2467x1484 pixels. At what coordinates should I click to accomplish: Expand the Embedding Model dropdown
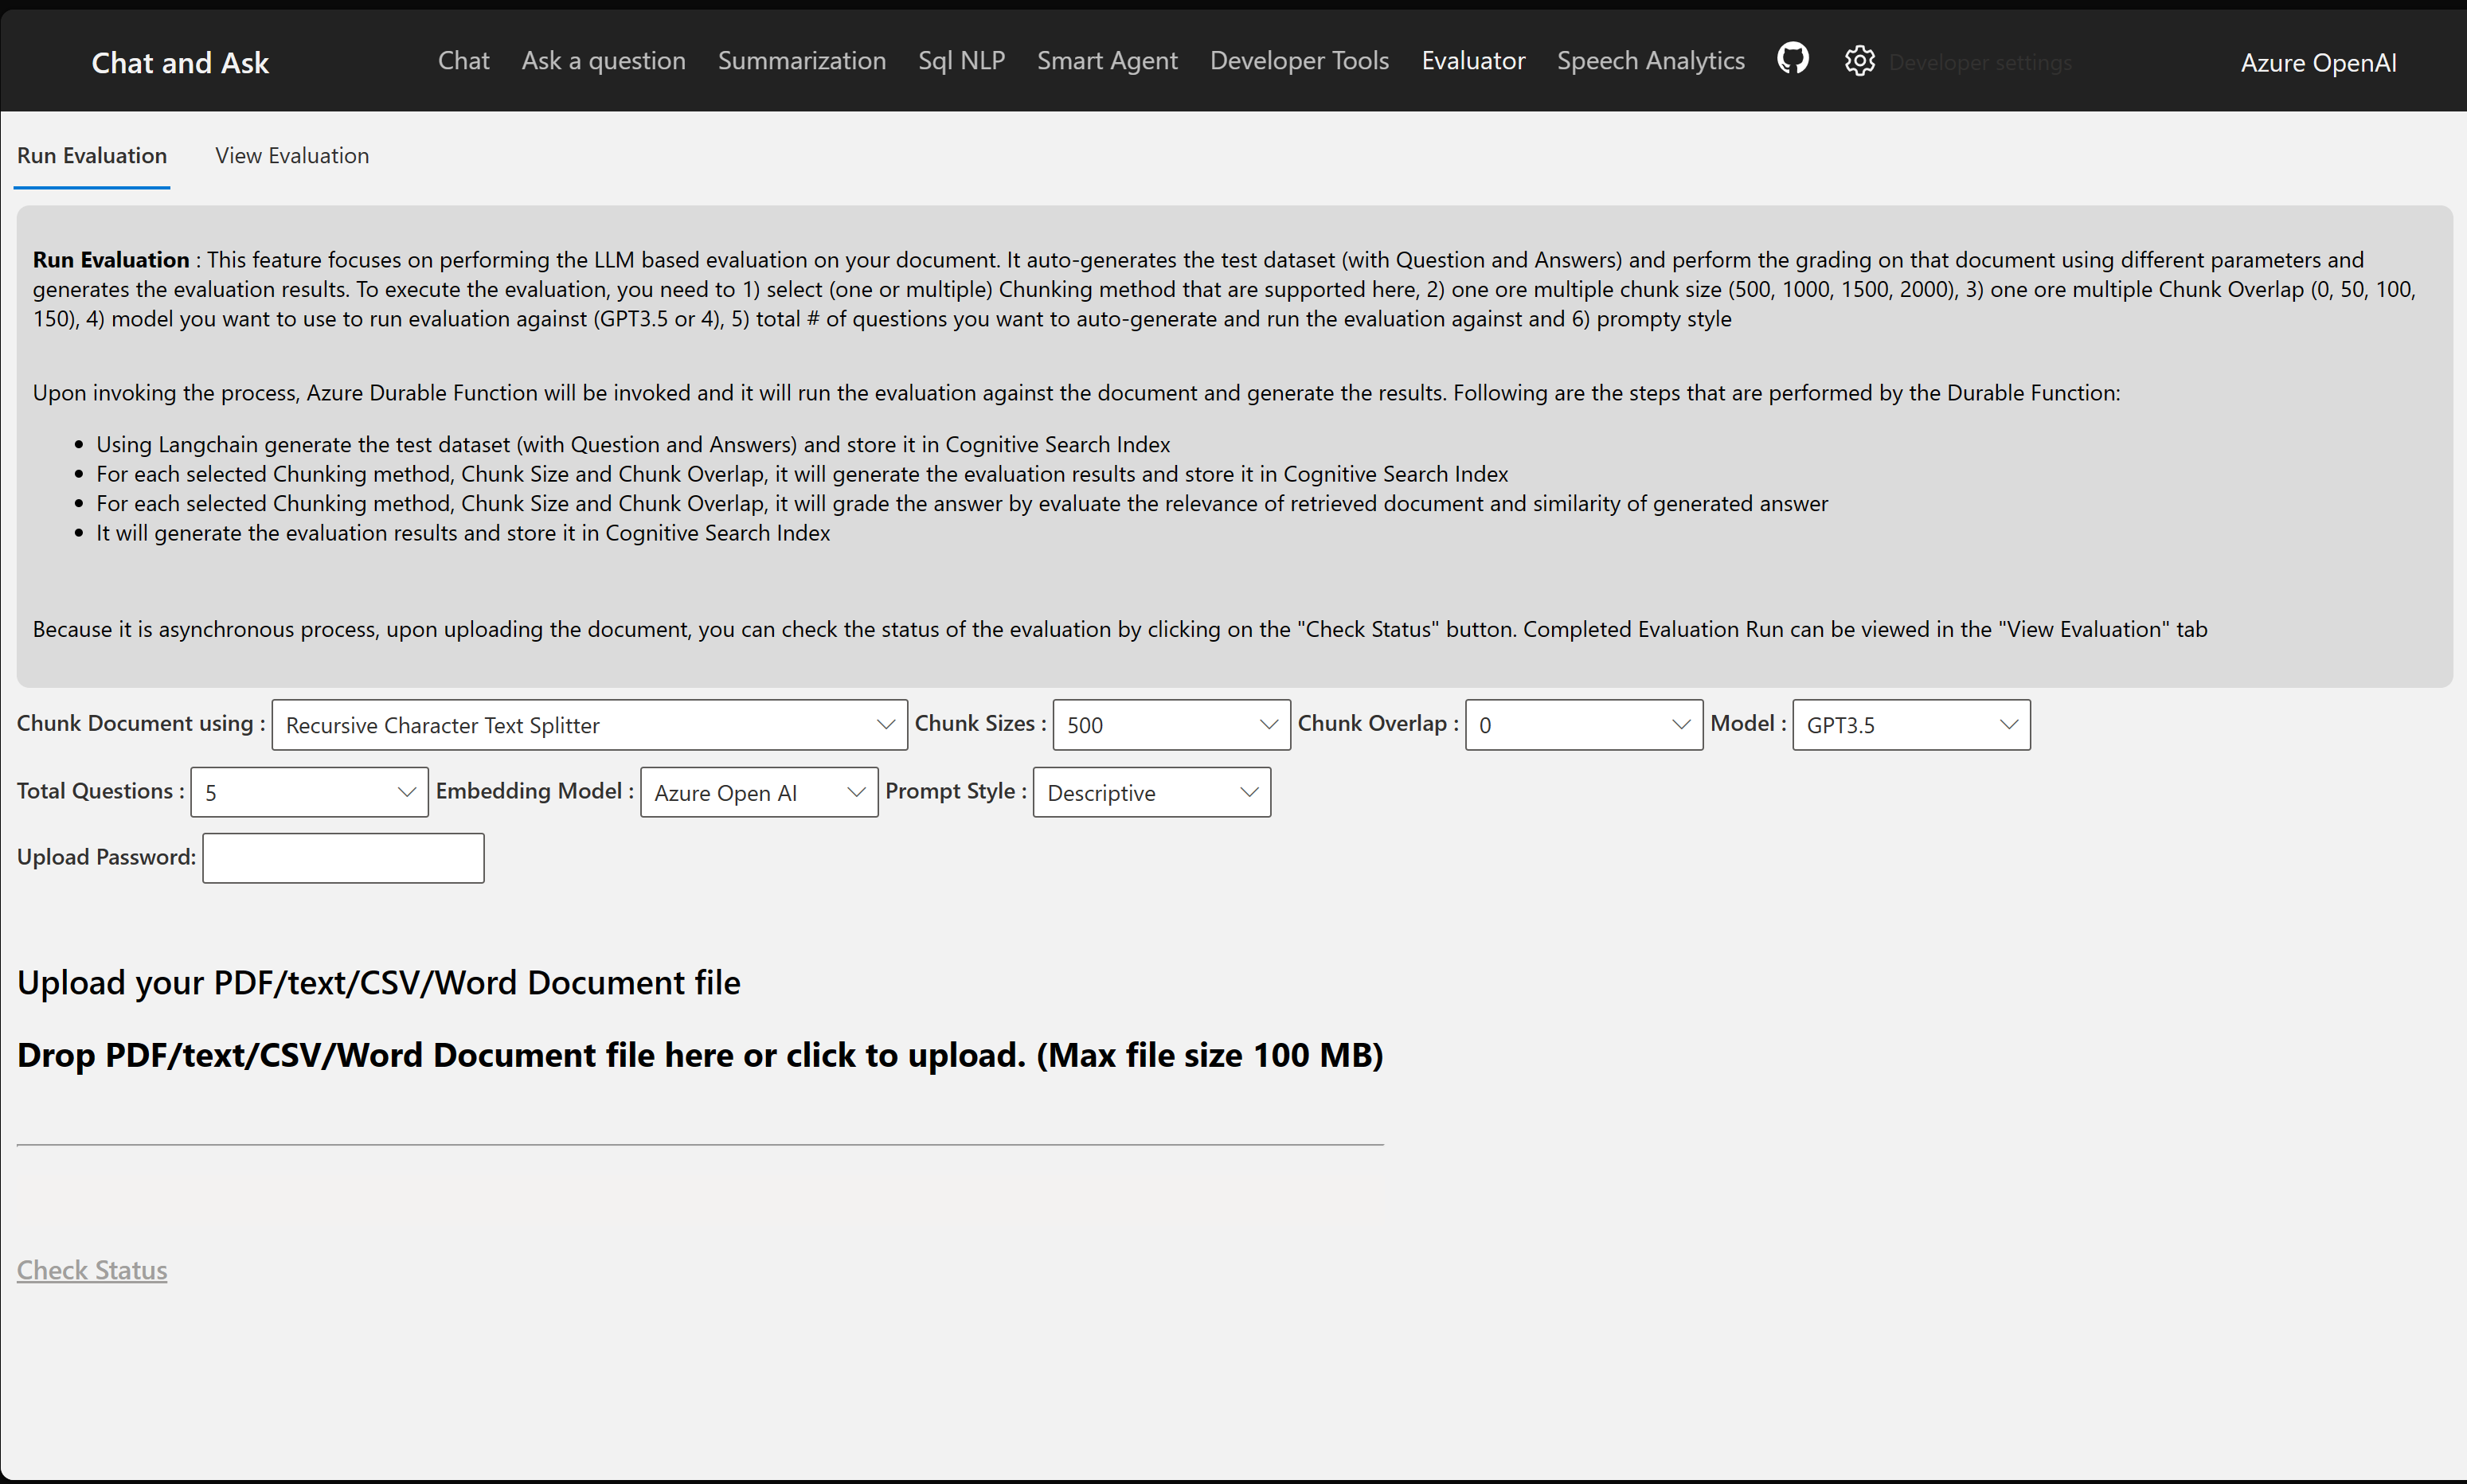tap(758, 792)
